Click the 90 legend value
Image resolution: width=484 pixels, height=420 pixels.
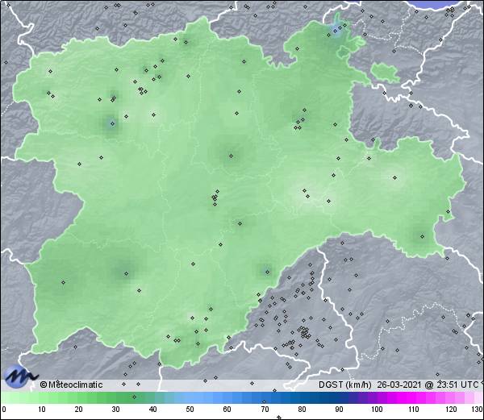click(x=339, y=410)
